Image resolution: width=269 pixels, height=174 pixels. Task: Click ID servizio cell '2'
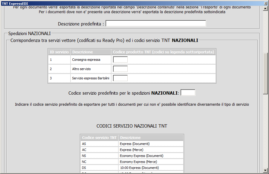59,69
